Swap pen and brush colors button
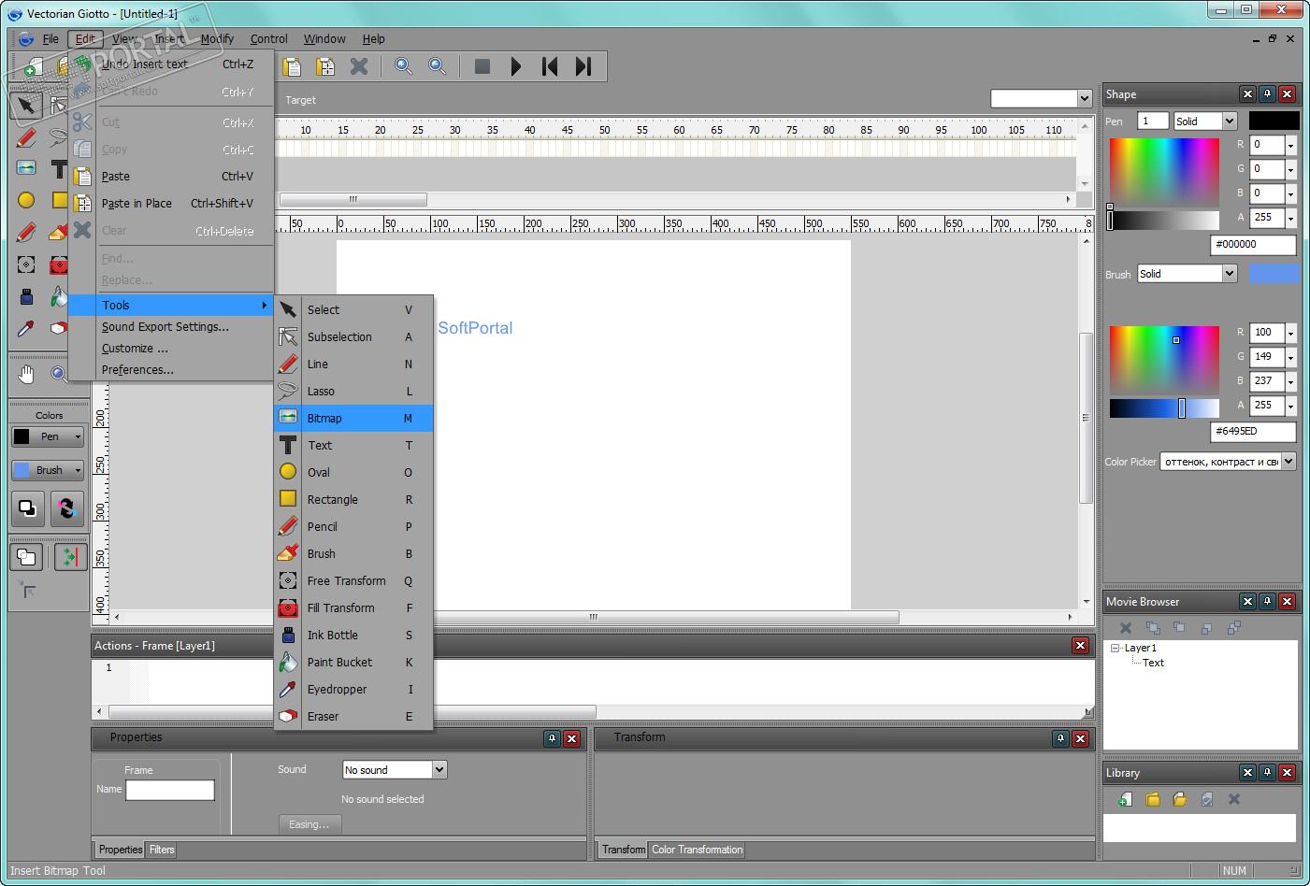This screenshot has height=886, width=1310. point(66,508)
